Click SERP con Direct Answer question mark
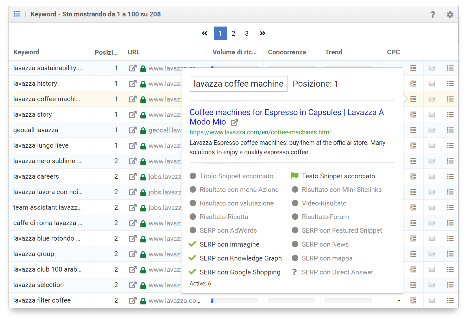 point(294,272)
